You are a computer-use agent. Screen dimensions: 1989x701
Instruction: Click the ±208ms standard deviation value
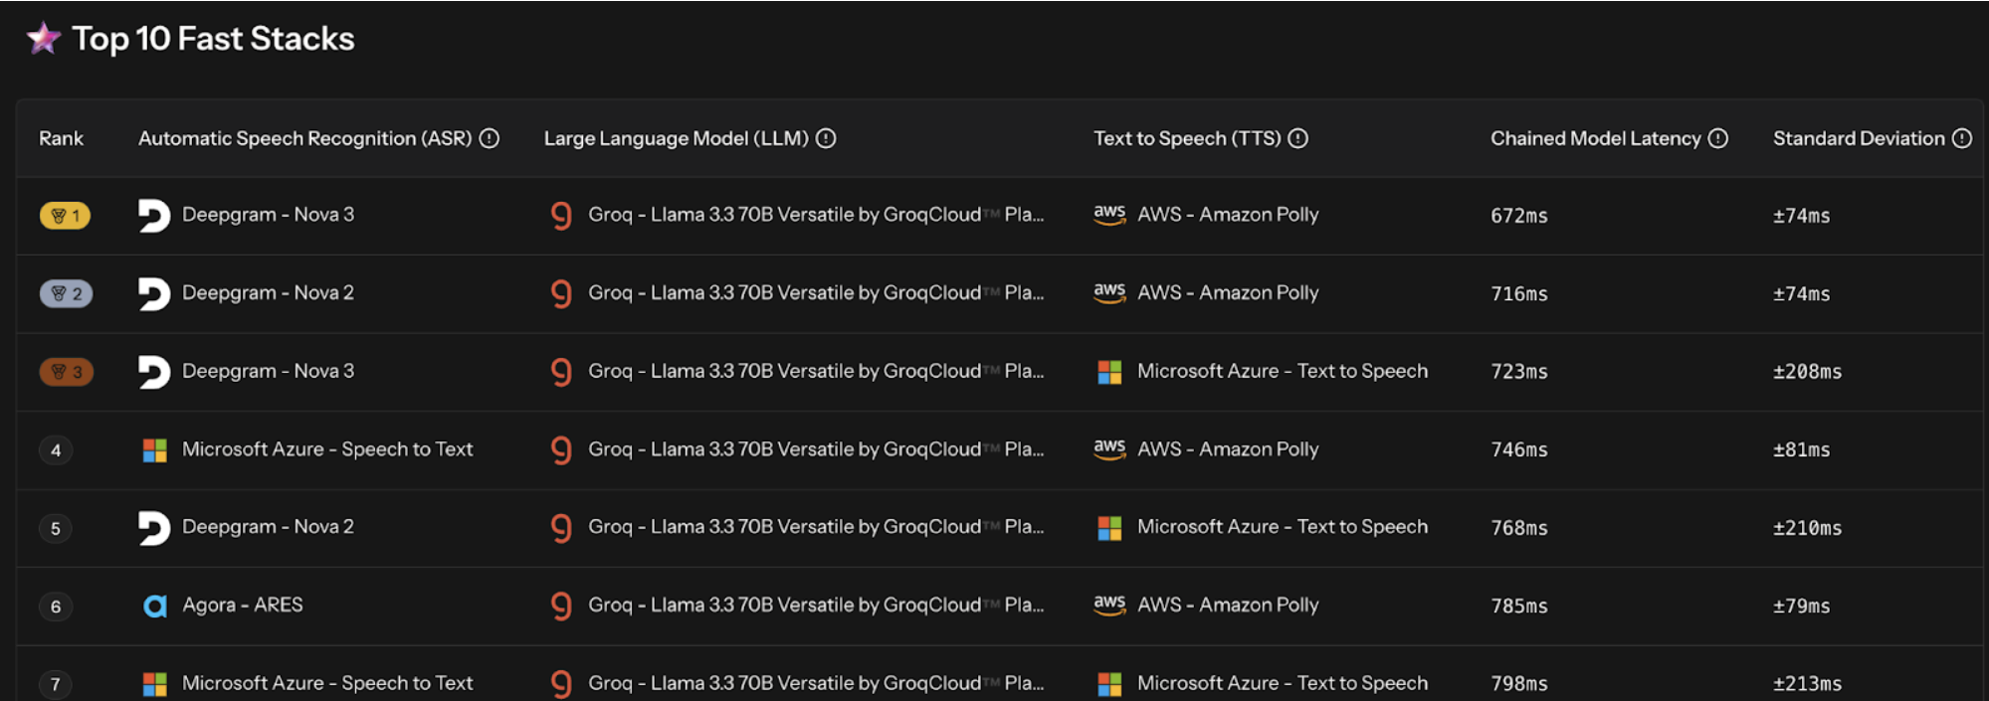(1807, 372)
